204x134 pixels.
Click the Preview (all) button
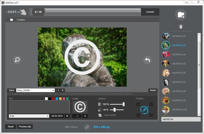[25, 127]
